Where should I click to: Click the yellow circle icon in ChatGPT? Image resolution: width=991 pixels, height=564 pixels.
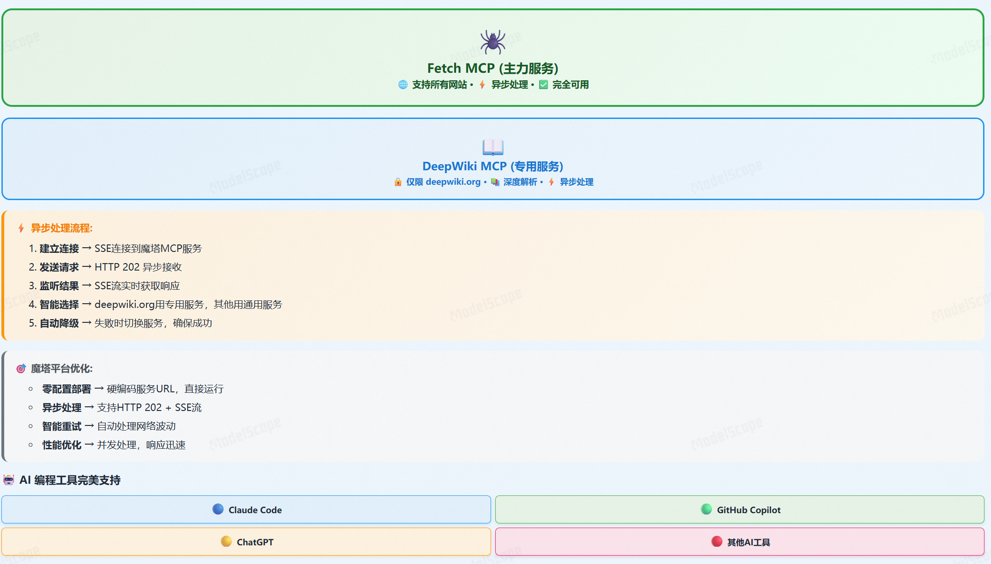[226, 541]
